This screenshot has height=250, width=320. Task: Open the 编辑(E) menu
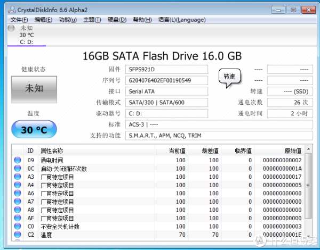(x=43, y=20)
